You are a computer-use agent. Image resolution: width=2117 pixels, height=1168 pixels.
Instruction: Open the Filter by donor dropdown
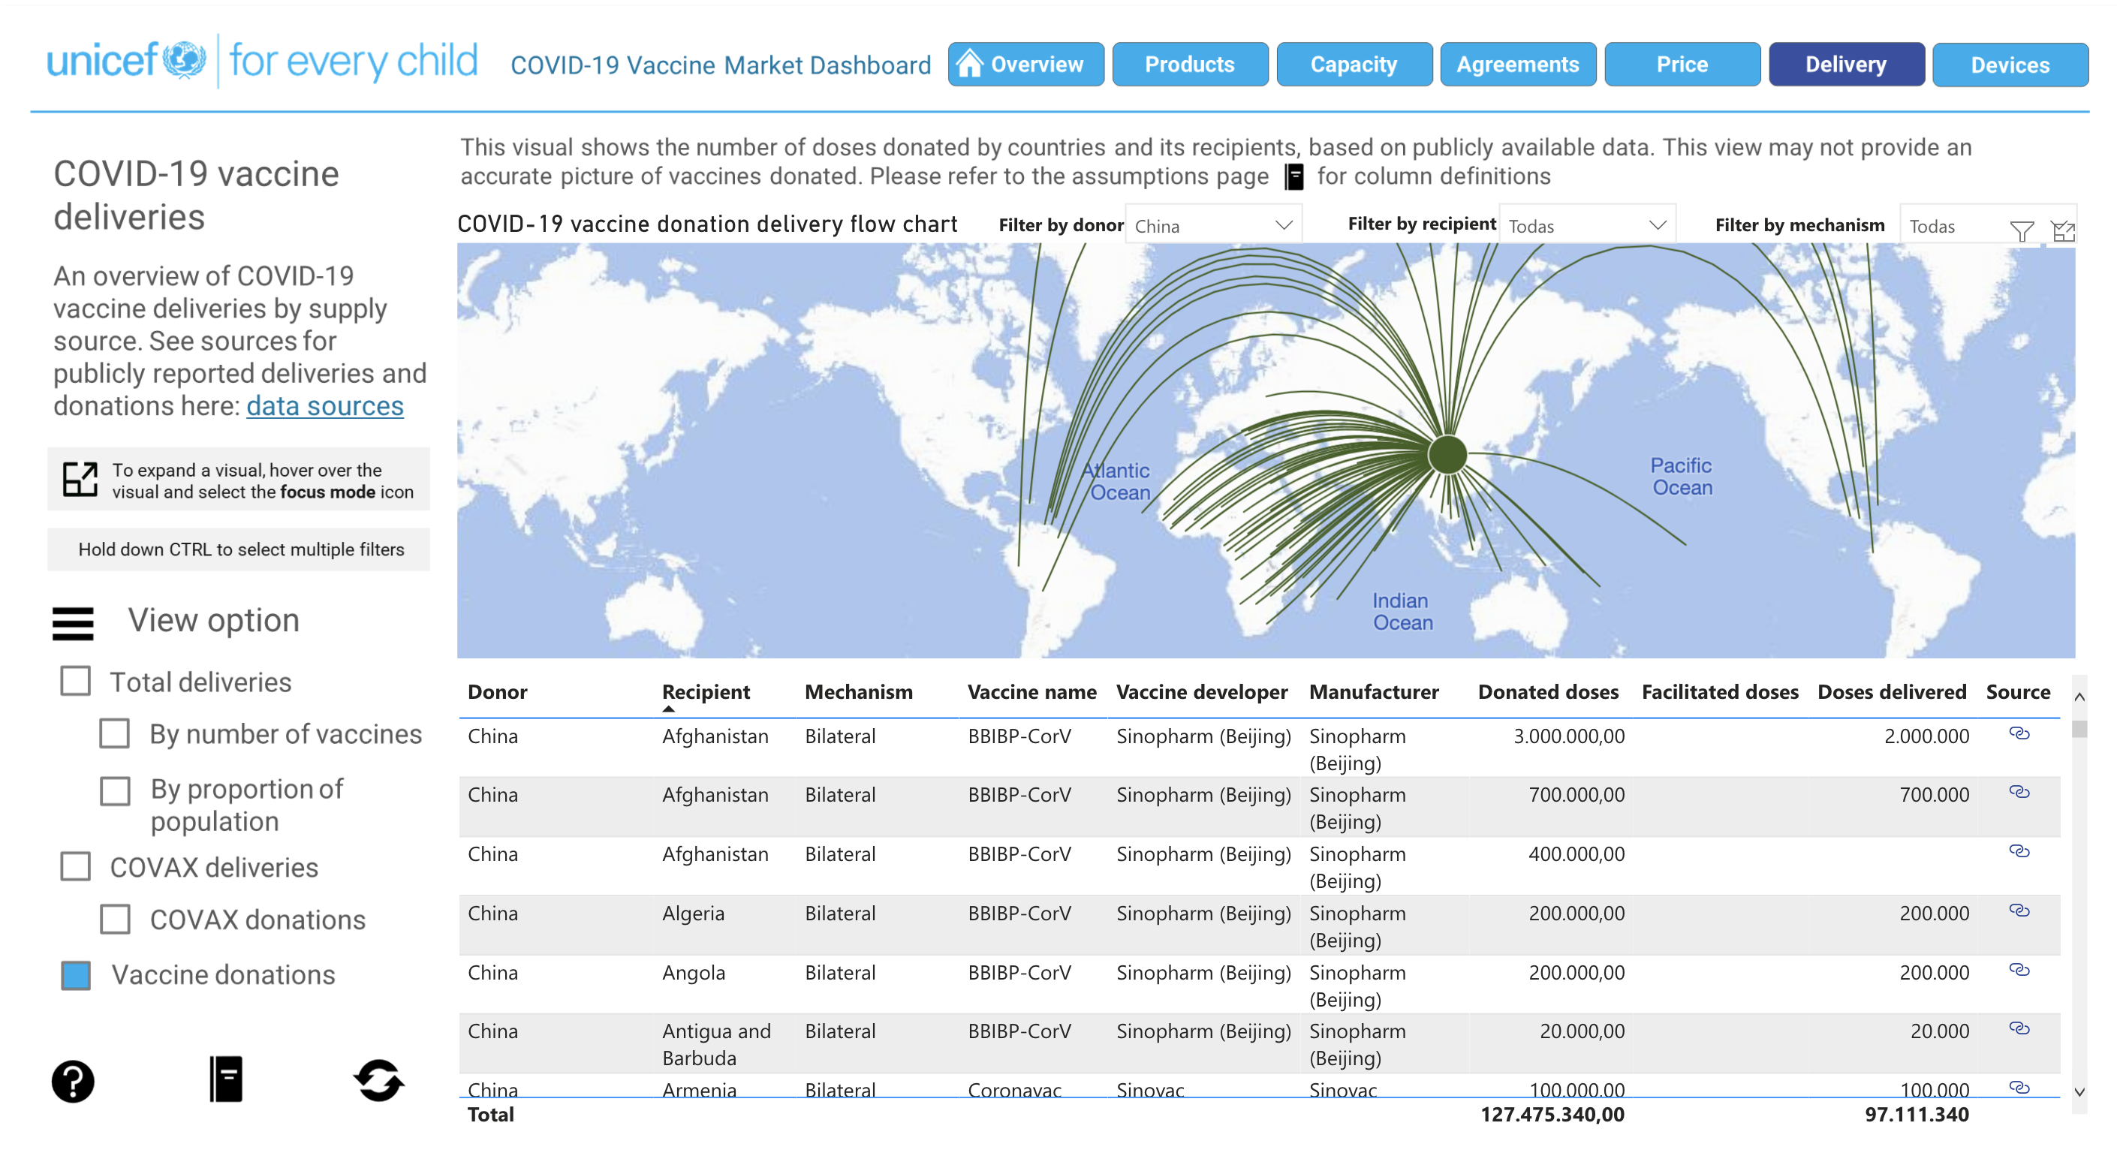(x=1213, y=226)
